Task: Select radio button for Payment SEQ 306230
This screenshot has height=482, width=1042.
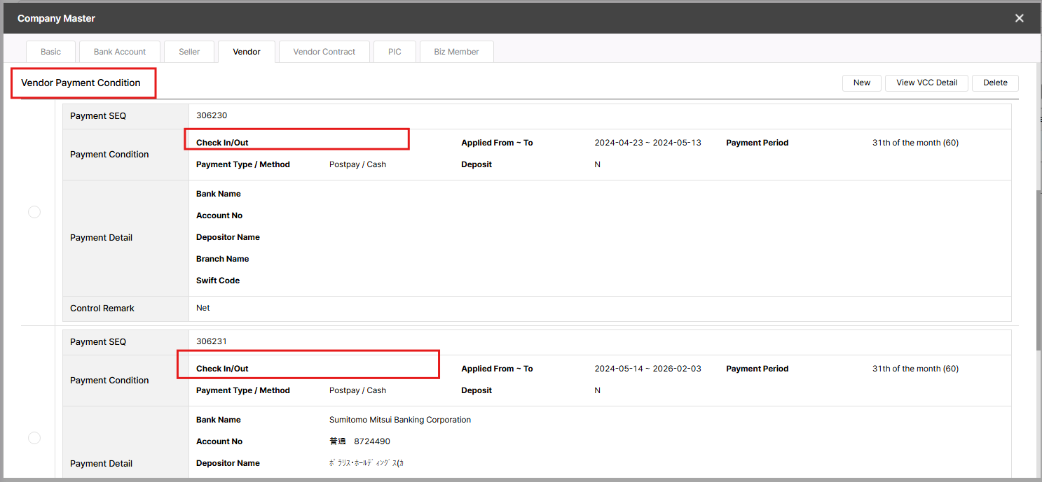Action: [x=34, y=212]
